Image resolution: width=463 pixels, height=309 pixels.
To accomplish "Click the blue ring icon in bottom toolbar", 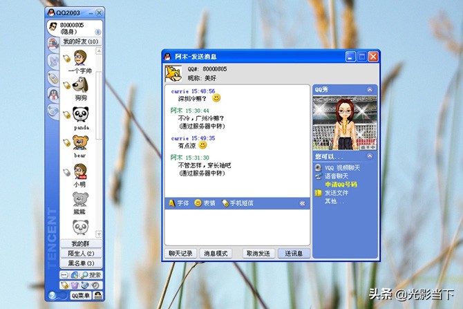I will (85, 285).
